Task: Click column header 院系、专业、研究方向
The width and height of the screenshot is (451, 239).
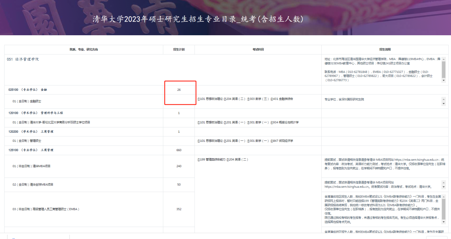Action: point(84,50)
